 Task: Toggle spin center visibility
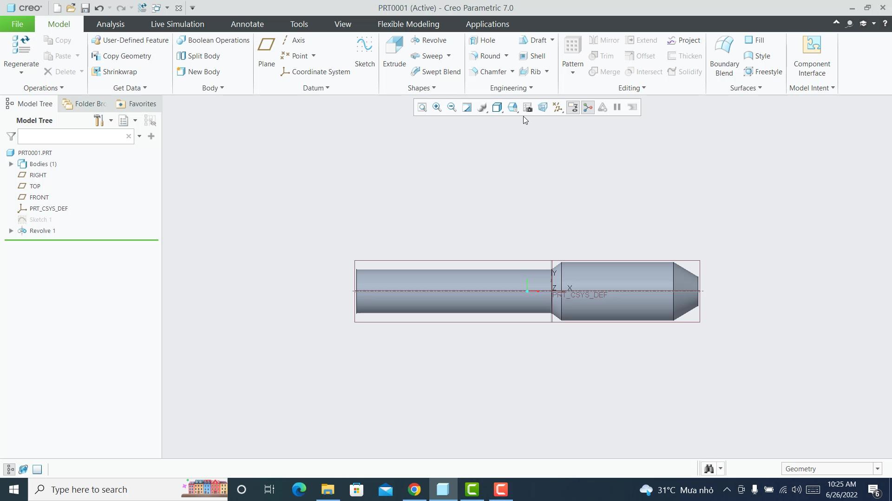click(587, 107)
